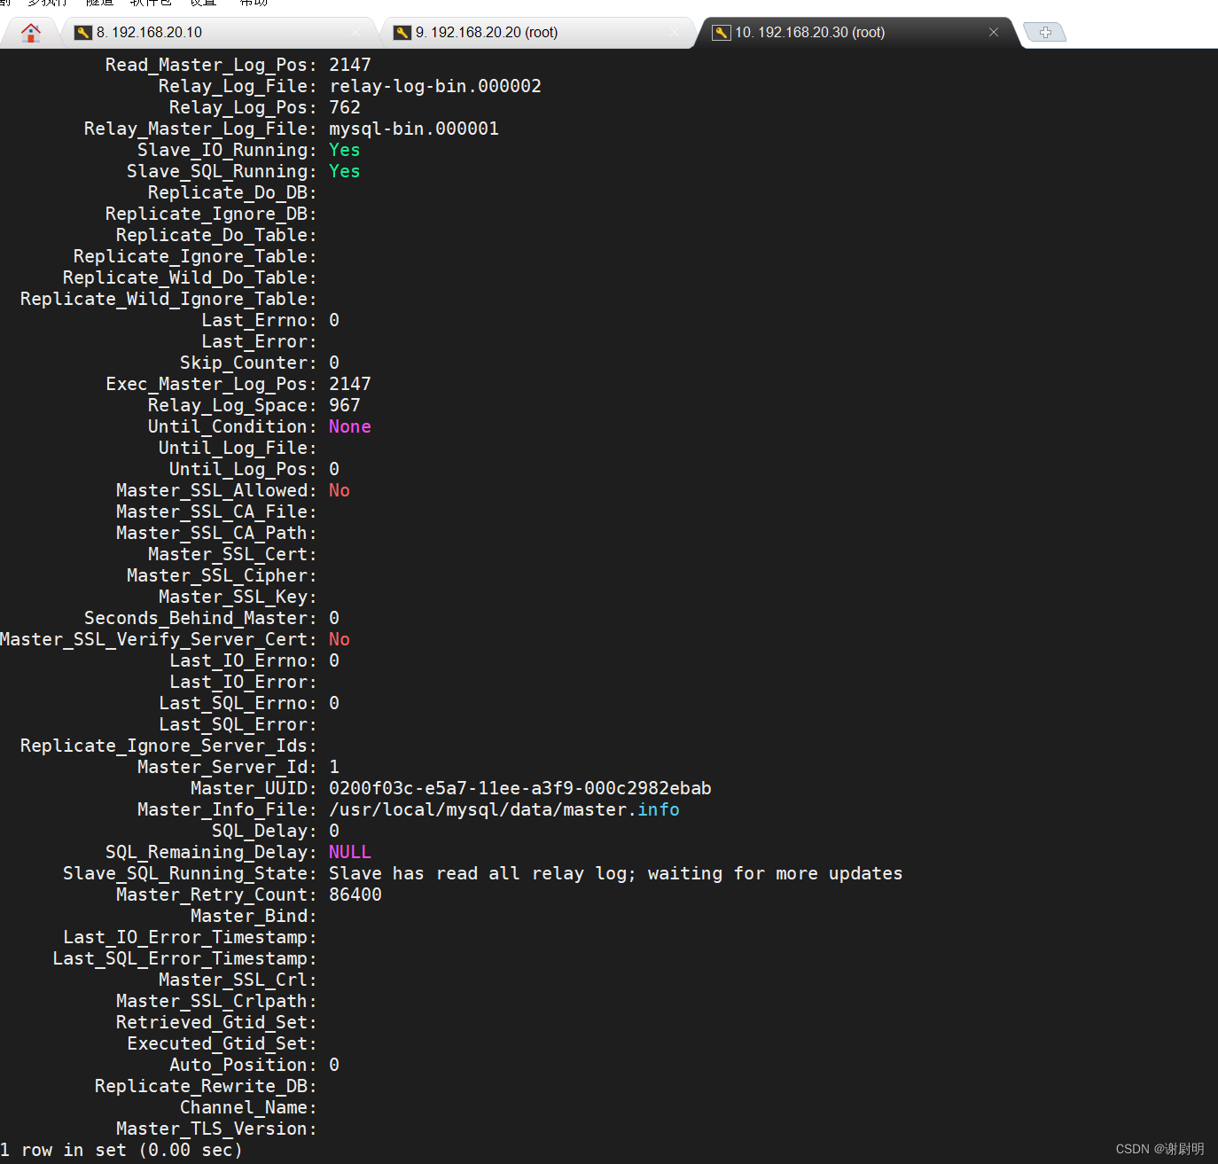The width and height of the screenshot is (1218, 1164).
Task: Click the mysql-bin.000001 value
Action: point(414,129)
